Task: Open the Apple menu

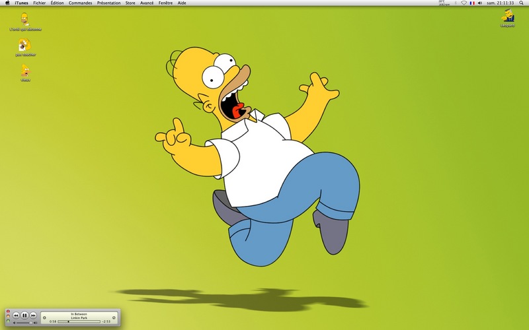Action: click(x=7, y=3)
